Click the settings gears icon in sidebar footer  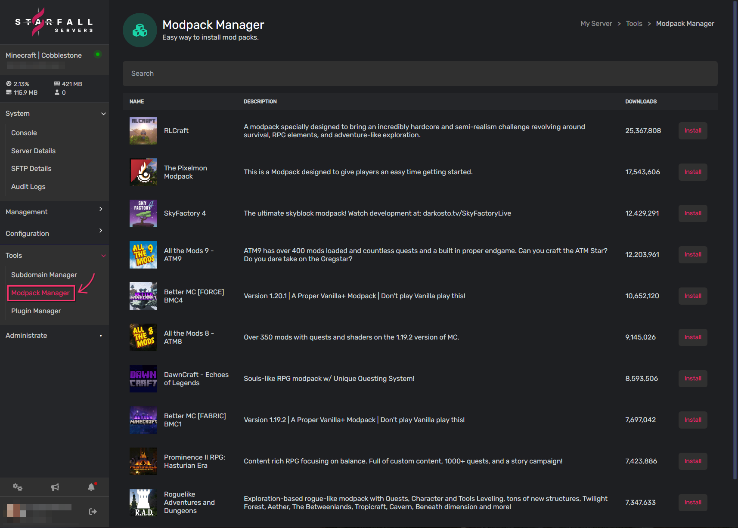click(18, 487)
